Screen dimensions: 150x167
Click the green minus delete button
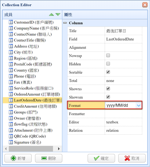coord(49,158)
